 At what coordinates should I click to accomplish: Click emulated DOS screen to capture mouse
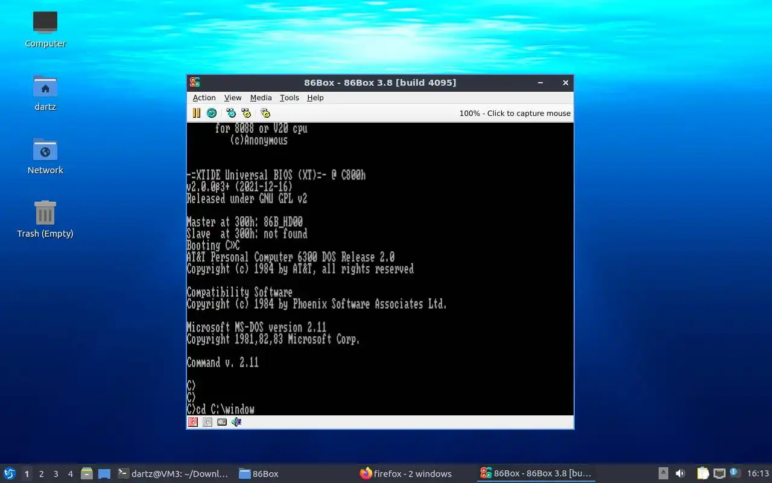pos(380,269)
